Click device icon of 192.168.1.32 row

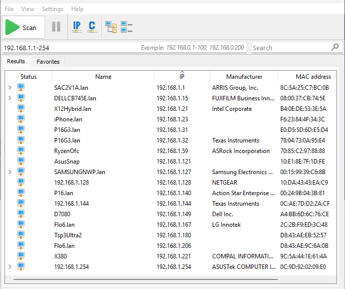pos(21,140)
